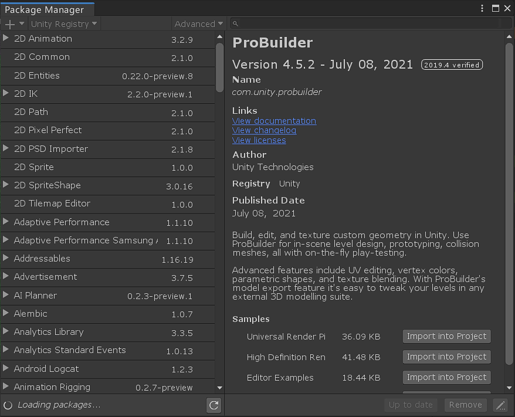Click the refresh packages icon button
This screenshot has width=515, height=417.
pos(214,405)
